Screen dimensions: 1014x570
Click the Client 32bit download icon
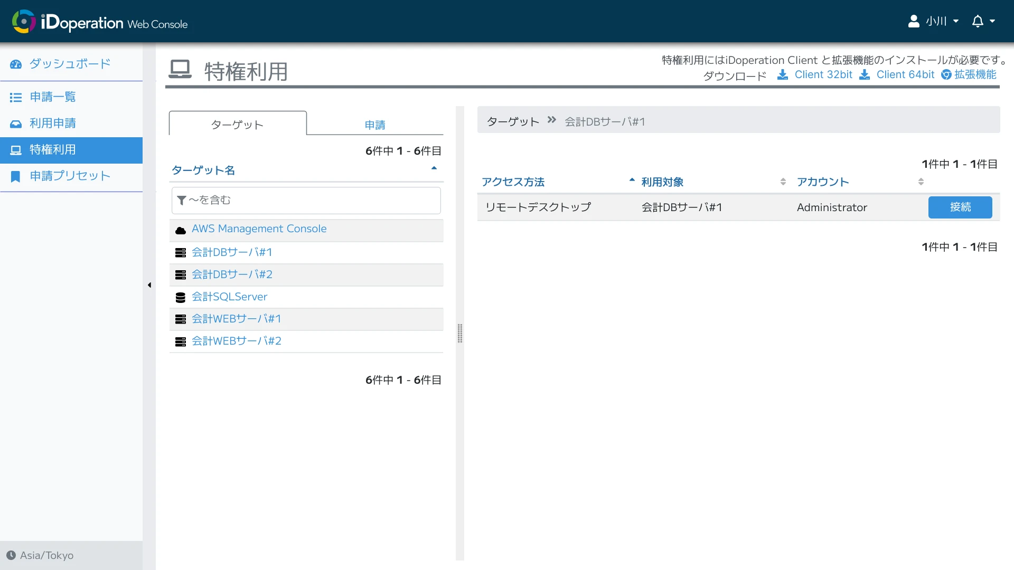[x=782, y=74]
